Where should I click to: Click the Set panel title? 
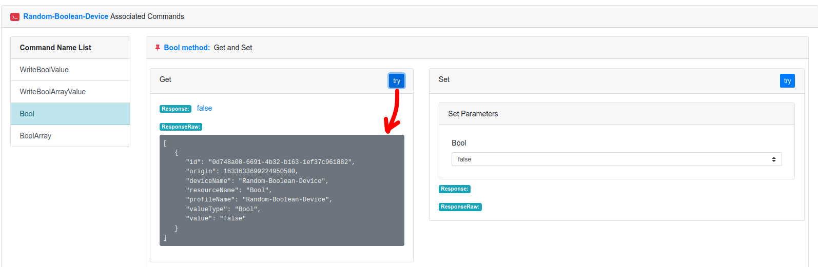[444, 79]
